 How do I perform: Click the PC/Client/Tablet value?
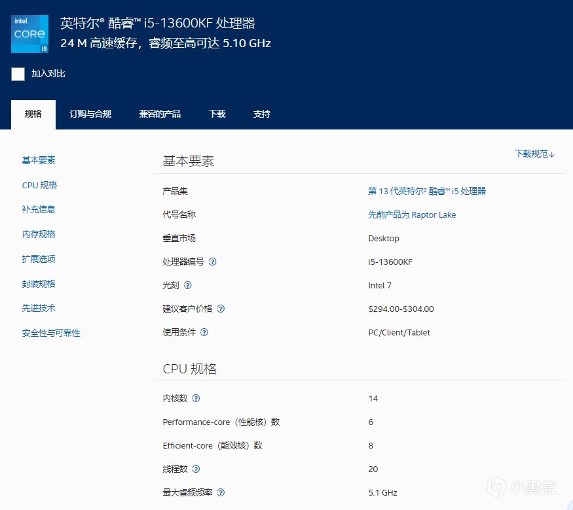tap(399, 333)
